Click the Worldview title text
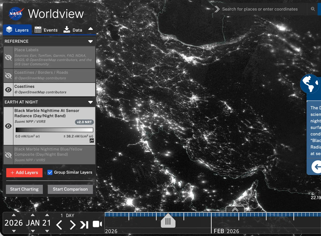Viewport: 321px width, 236px height. [56, 14]
